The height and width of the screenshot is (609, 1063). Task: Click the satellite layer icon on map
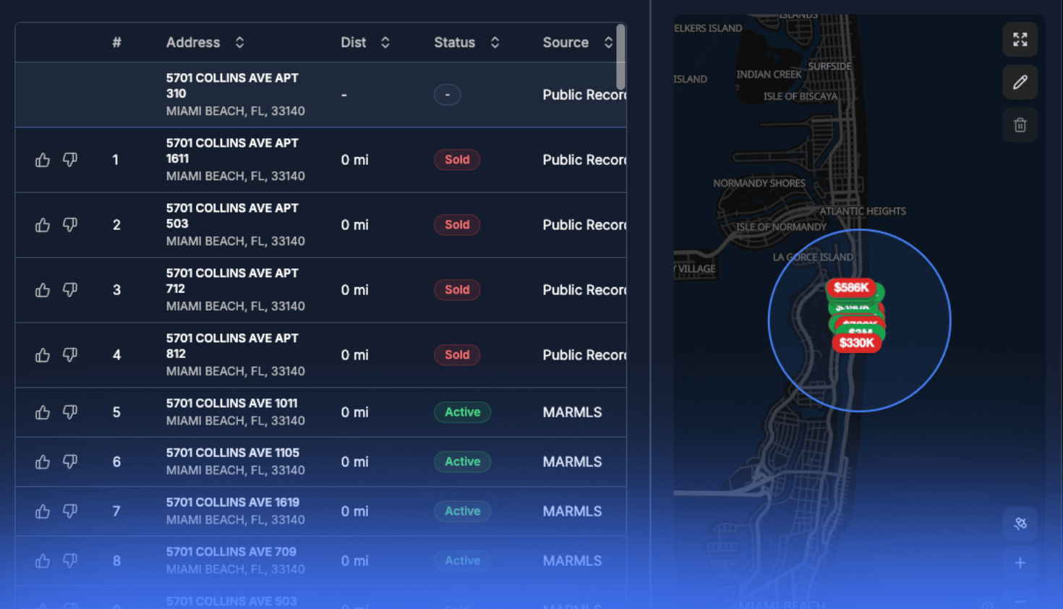1020,524
